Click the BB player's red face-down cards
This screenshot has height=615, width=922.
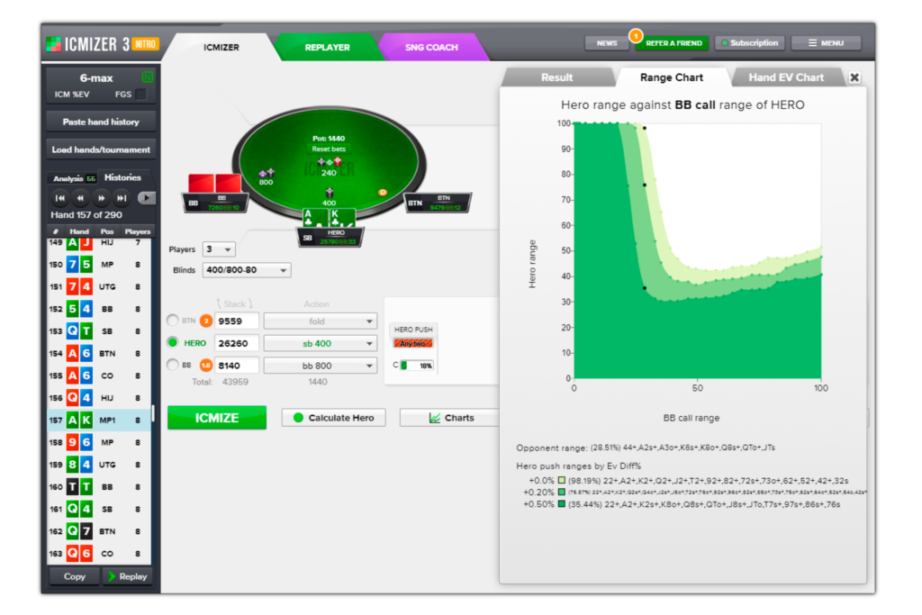click(214, 183)
